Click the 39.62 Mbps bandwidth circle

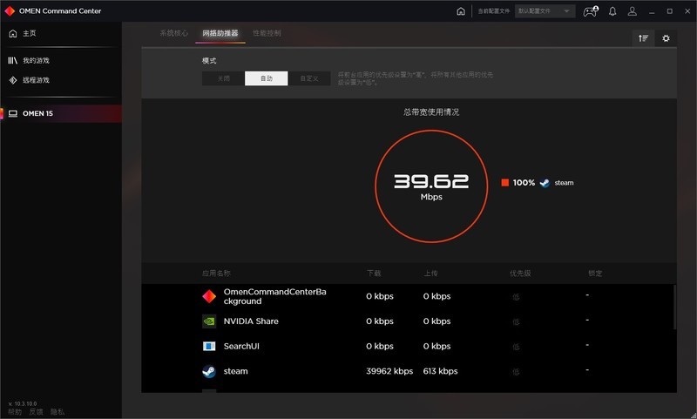(431, 186)
